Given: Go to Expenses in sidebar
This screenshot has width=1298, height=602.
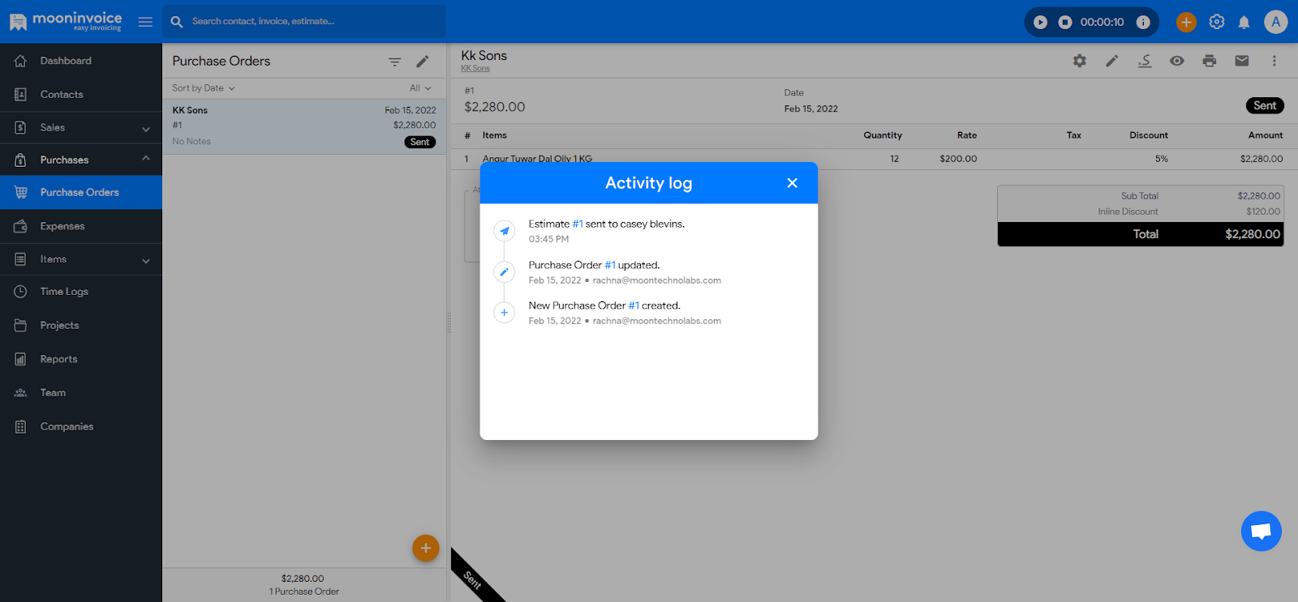Looking at the screenshot, I should click(x=62, y=226).
